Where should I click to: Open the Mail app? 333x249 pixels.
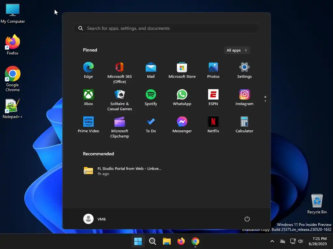tap(151, 70)
